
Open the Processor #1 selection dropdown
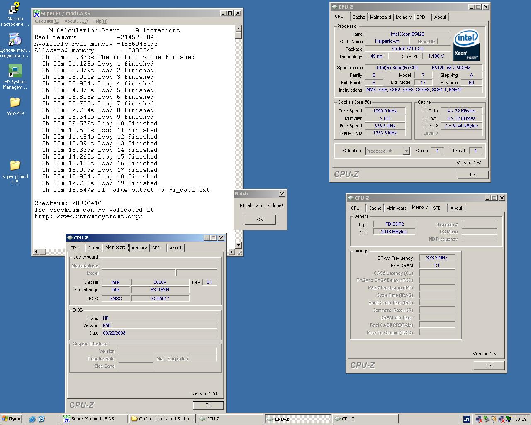[x=406, y=151]
